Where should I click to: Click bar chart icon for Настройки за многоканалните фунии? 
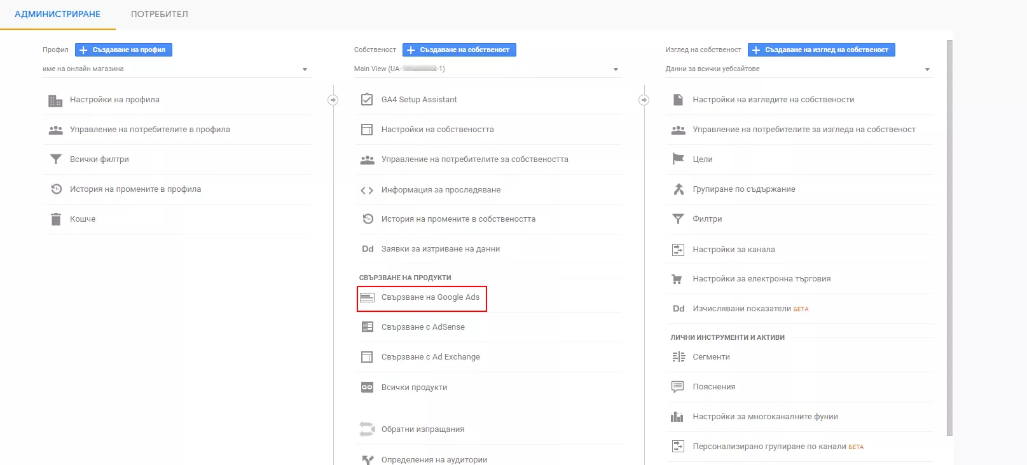pyautogui.click(x=677, y=417)
